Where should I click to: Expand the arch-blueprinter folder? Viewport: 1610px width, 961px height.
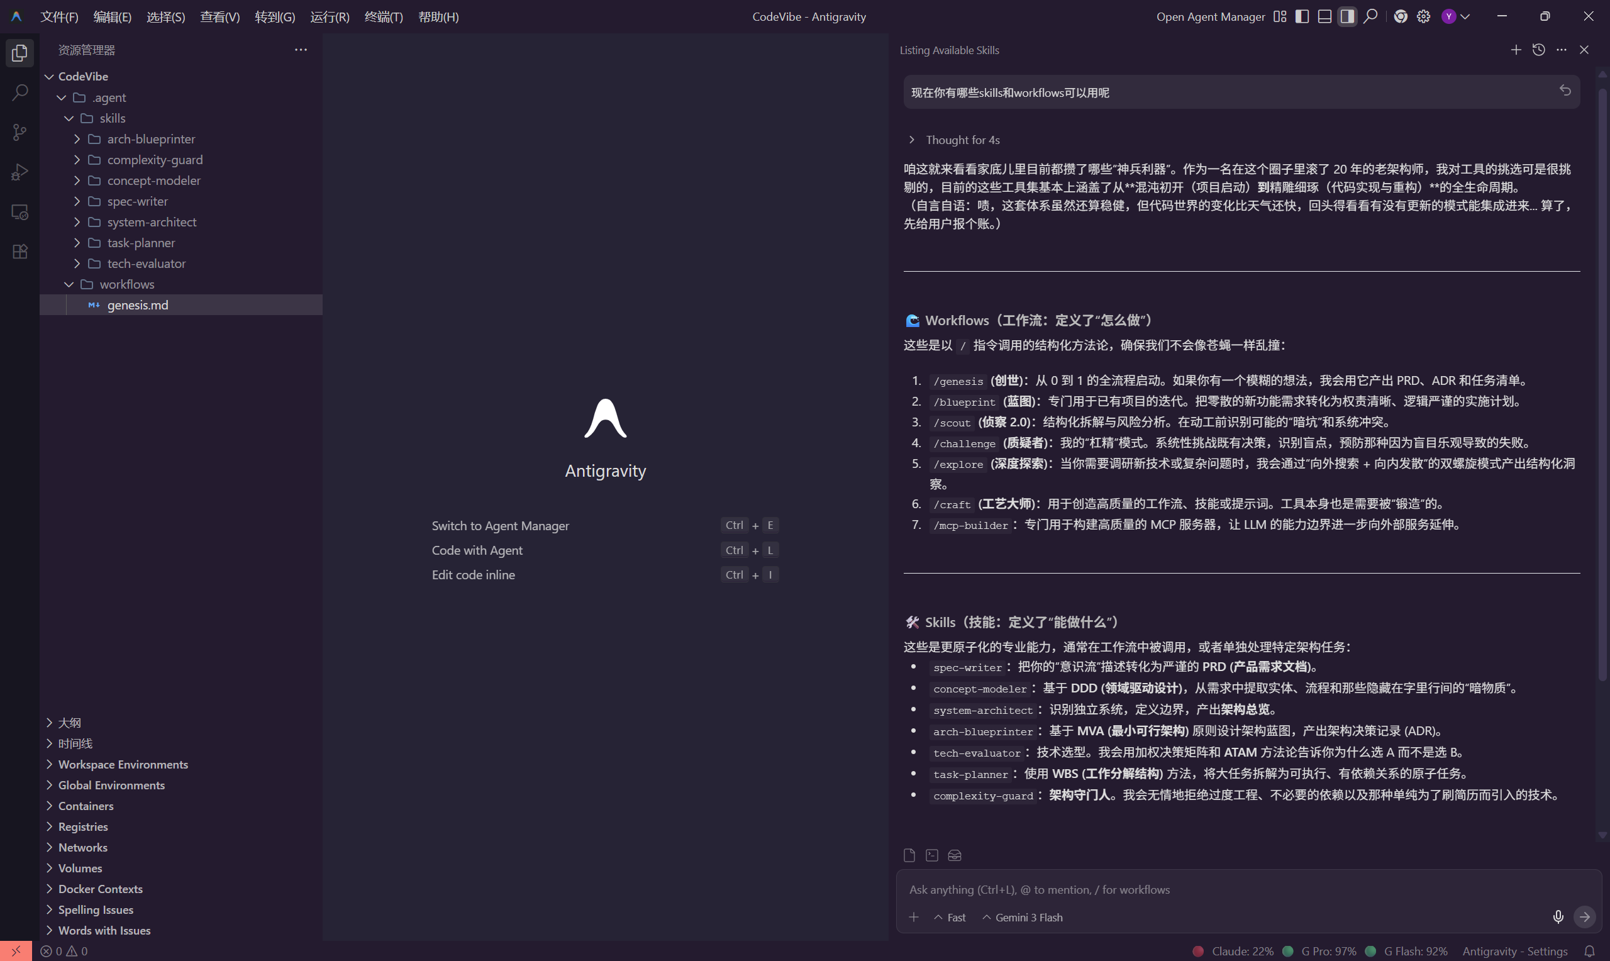(x=151, y=138)
